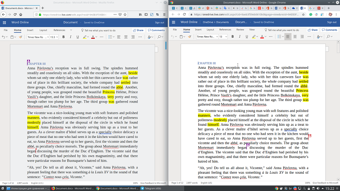340x191 pixels.
Task: Click Comments button in Chrome Word window
Action: pos(329,30)
